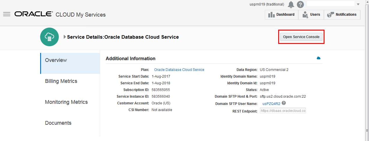Open the hamburger navigation menu

[x=7, y=14]
